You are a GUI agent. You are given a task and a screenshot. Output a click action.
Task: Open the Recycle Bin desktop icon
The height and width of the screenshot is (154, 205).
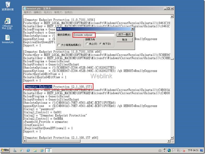(8, 6)
